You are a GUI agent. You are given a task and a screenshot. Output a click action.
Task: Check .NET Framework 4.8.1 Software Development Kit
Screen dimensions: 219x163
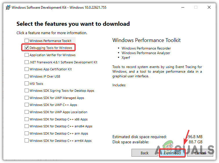click(27, 62)
